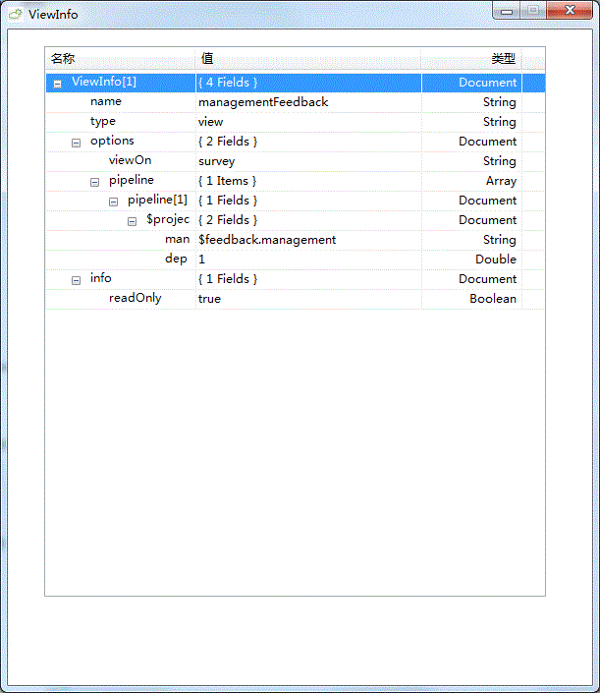
Task: Click the ViewInfo window title icon
Action: pos(15,14)
